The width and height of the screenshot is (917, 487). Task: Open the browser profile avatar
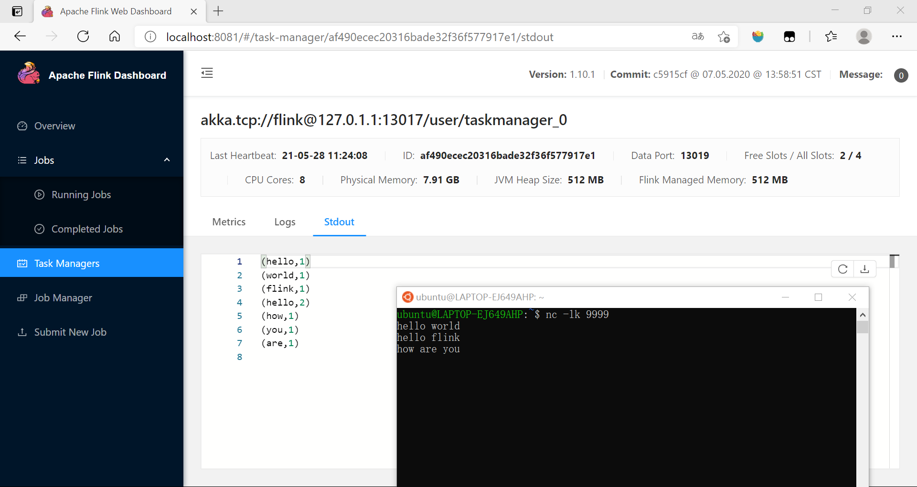tap(864, 36)
